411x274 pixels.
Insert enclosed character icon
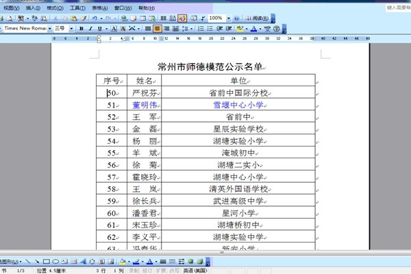pyautogui.click(x=276, y=29)
